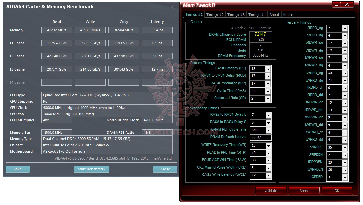Close the Mem TweakIt window
The width and height of the screenshot is (363, 205).
click(347, 4)
